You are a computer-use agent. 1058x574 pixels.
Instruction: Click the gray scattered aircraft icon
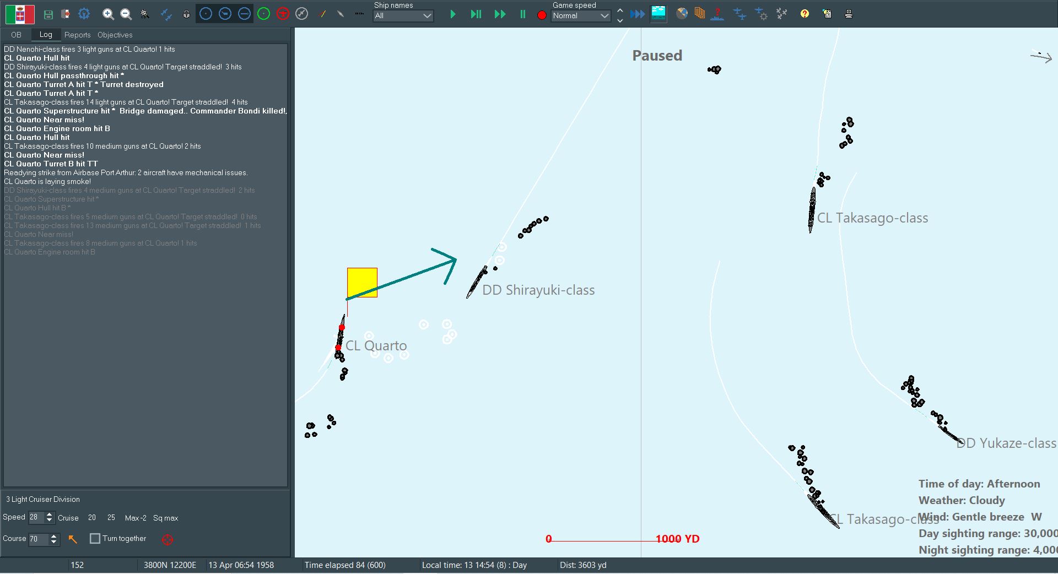tap(781, 14)
